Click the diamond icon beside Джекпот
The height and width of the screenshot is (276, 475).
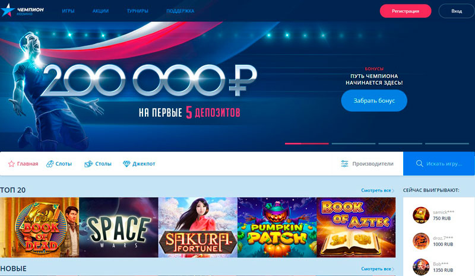coord(126,164)
